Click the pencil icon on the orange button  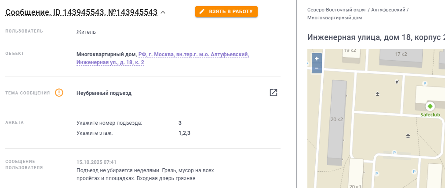point(202,11)
